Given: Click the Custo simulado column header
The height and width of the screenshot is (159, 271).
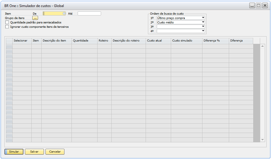Looking at the screenshot, I should [x=186, y=41].
